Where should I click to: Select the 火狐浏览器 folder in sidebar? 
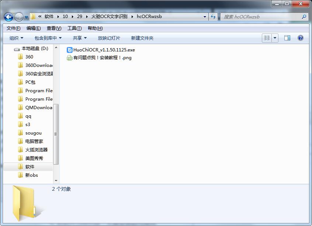pyautogui.click(x=37, y=150)
